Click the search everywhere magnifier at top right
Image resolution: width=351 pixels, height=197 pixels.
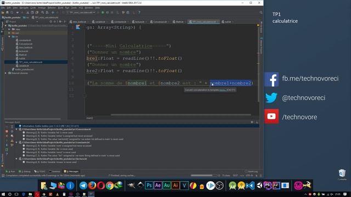point(261,13)
